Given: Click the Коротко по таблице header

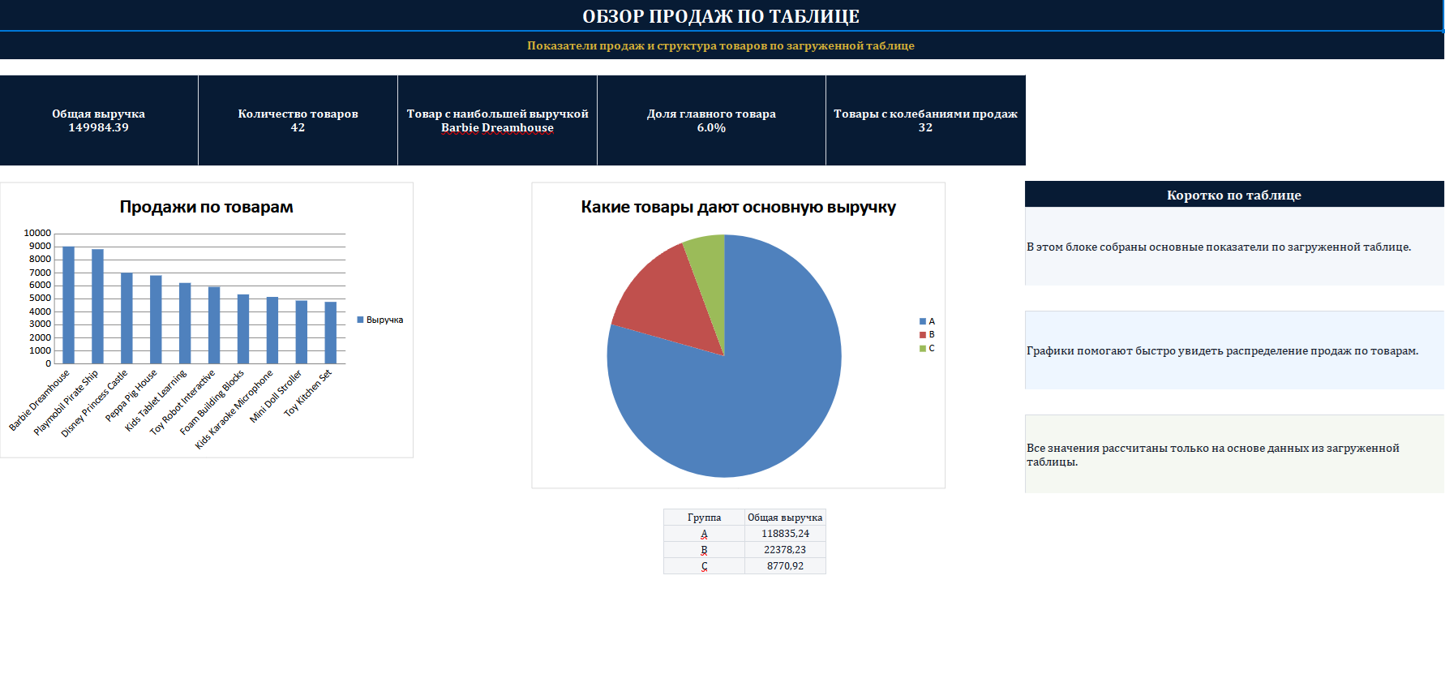Looking at the screenshot, I should coord(1234,195).
